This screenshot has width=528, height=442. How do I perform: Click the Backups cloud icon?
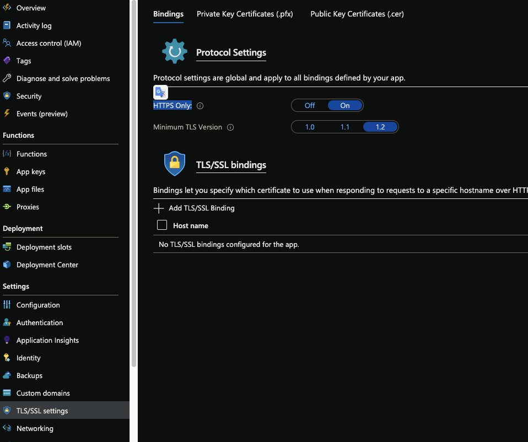click(7, 375)
